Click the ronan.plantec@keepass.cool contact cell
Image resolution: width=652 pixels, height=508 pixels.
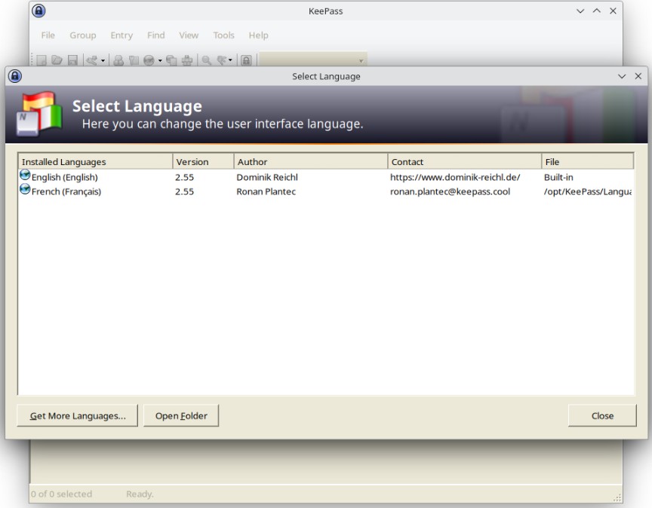(450, 191)
